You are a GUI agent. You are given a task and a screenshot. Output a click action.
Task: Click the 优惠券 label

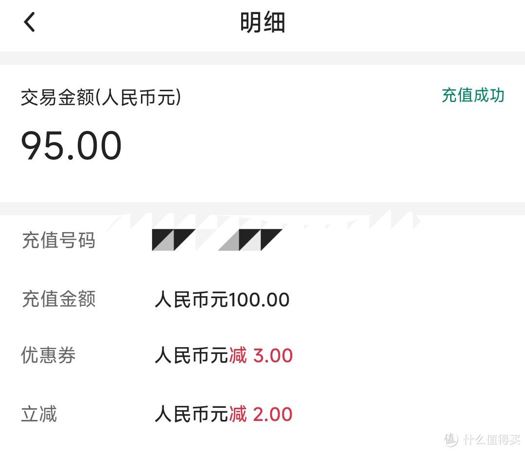(x=48, y=355)
